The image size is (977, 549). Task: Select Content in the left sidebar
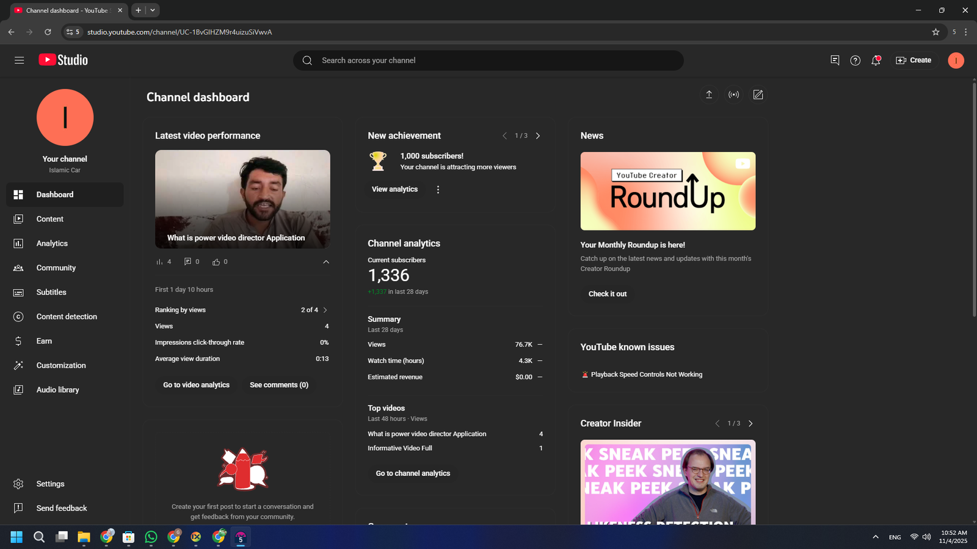pyautogui.click(x=49, y=219)
